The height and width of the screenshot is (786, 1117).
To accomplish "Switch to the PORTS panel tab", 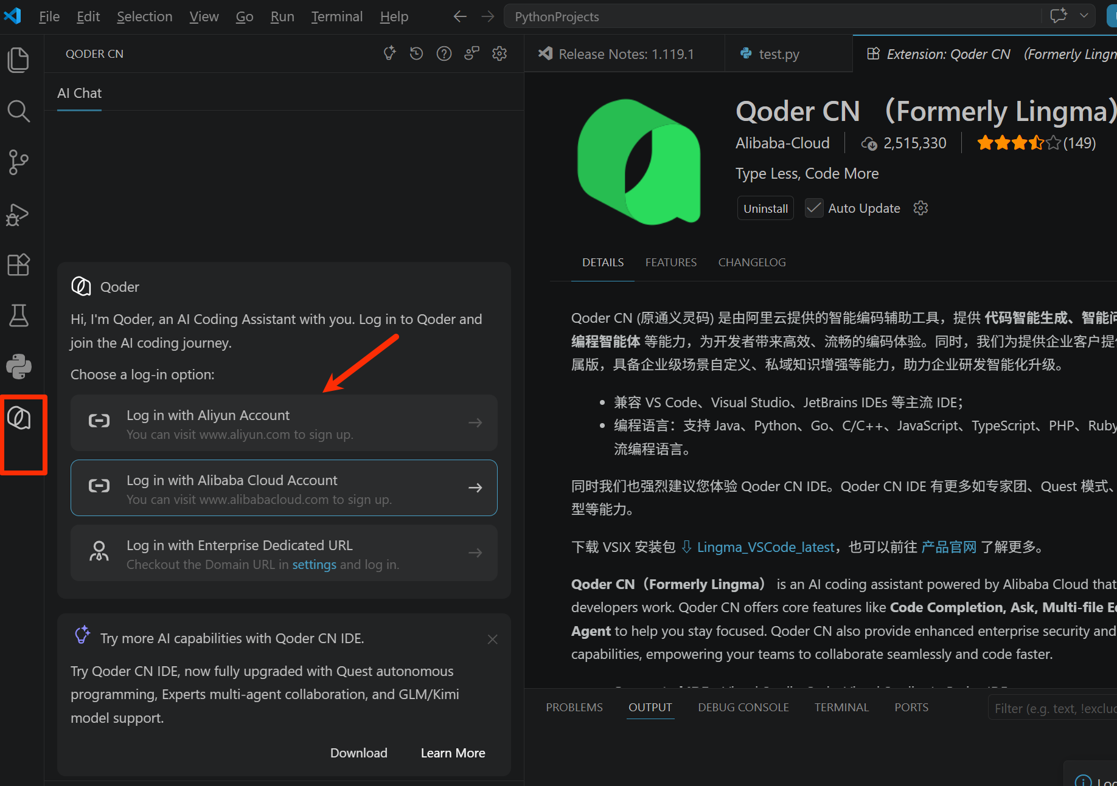I will point(911,708).
